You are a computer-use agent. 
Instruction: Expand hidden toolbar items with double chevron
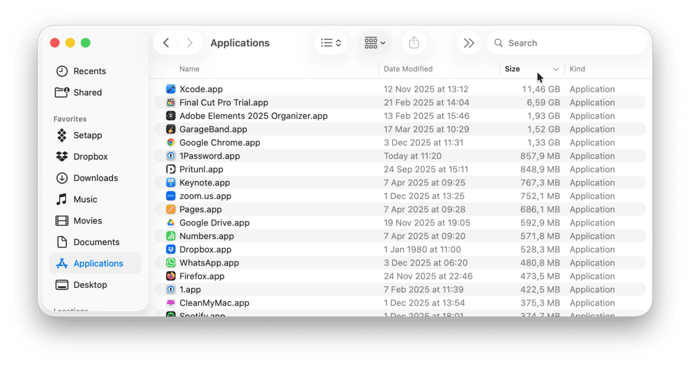pos(469,43)
